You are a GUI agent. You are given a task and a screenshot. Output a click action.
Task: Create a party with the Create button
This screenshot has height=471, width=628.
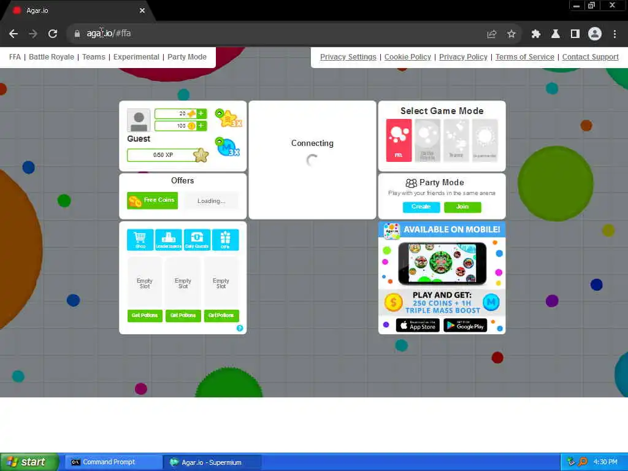(421, 207)
